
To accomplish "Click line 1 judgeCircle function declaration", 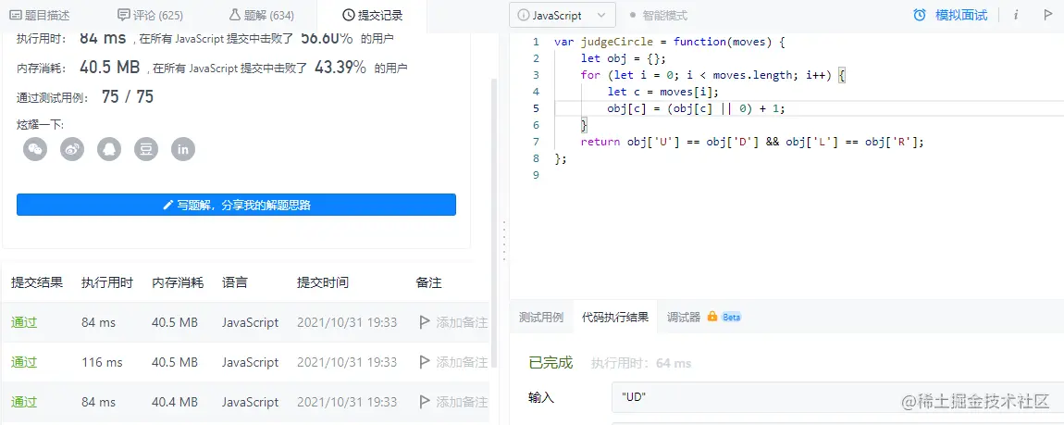I will (x=669, y=42).
